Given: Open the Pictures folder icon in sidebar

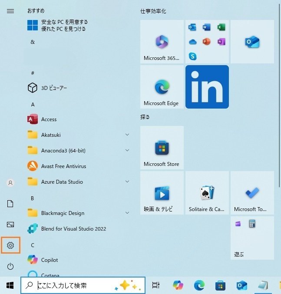Looking at the screenshot, I should (10, 225).
